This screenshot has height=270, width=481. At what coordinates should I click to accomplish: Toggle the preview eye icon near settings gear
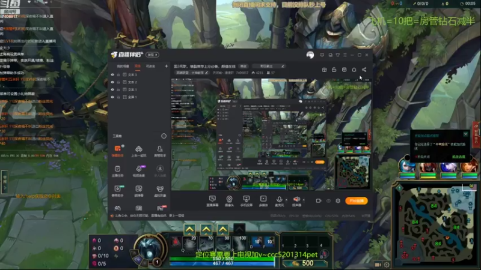328,201
